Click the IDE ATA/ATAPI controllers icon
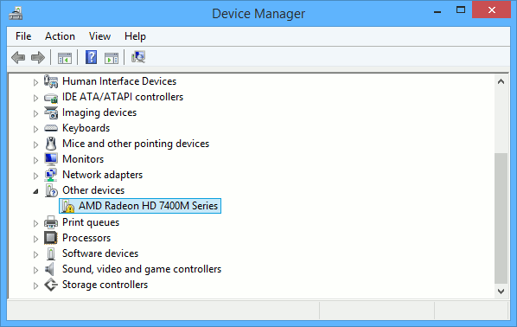This screenshot has width=517, height=327. [51, 98]
